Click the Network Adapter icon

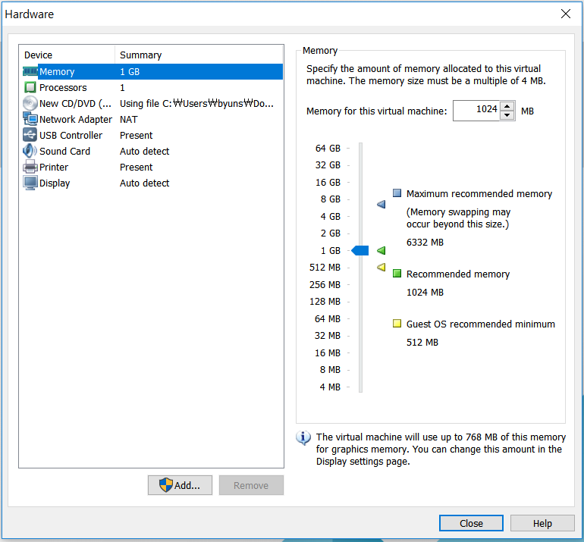point(30,119)
